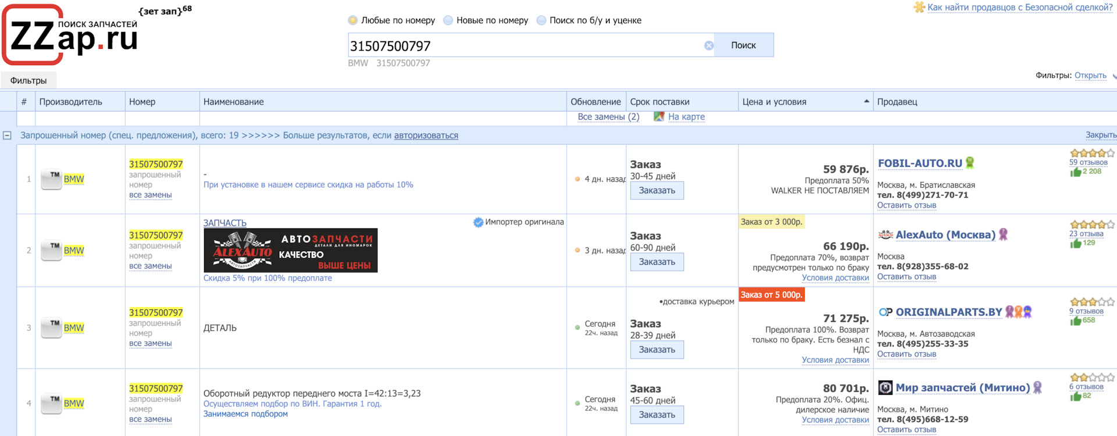Click the green award badge beside FOBIL-AUTO.RU
The height and width of the screenshot is (436, 1117).
coord(970,163)
